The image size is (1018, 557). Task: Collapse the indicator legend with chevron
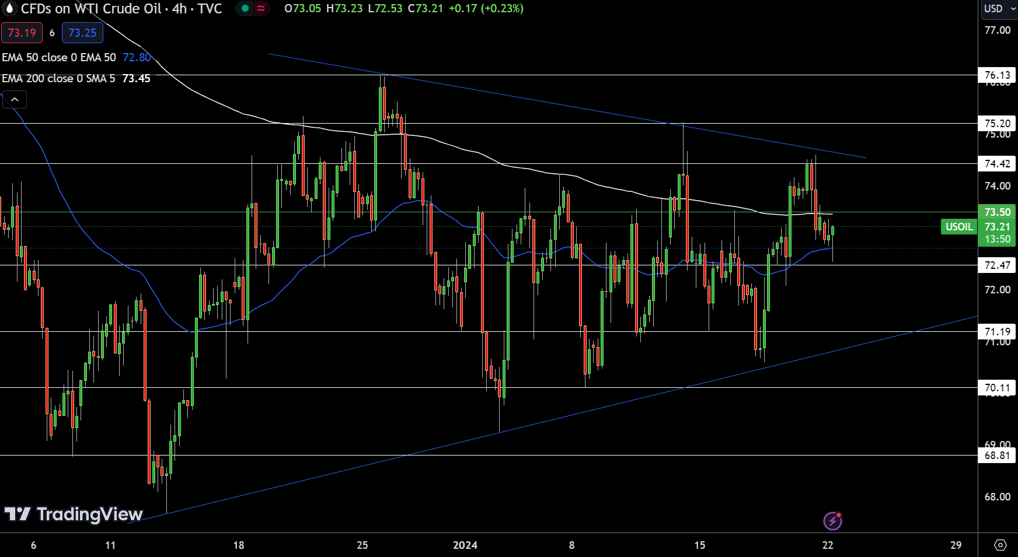(15, 100)
